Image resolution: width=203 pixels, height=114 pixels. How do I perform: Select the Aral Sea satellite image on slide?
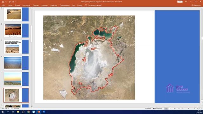coord(89,58)
